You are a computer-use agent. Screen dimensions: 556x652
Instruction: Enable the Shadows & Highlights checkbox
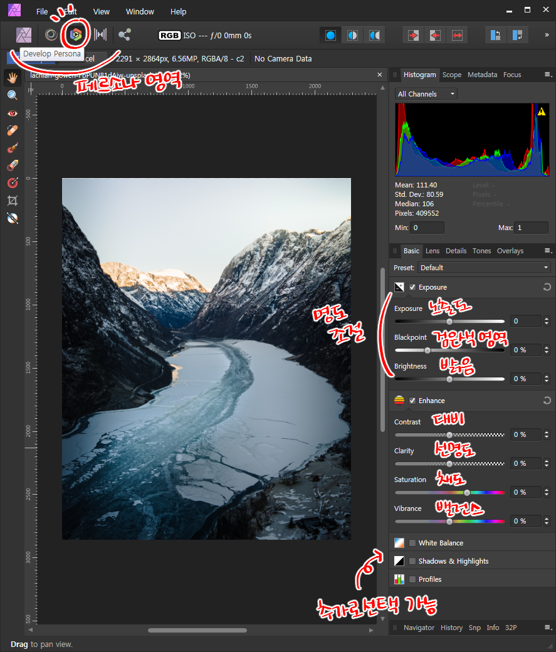pyautogui.click(x=412, y=561)
